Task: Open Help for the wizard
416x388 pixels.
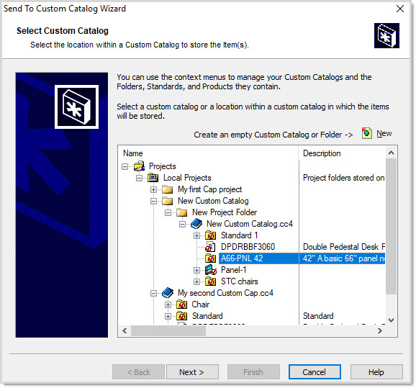Action: coord(376,372)
